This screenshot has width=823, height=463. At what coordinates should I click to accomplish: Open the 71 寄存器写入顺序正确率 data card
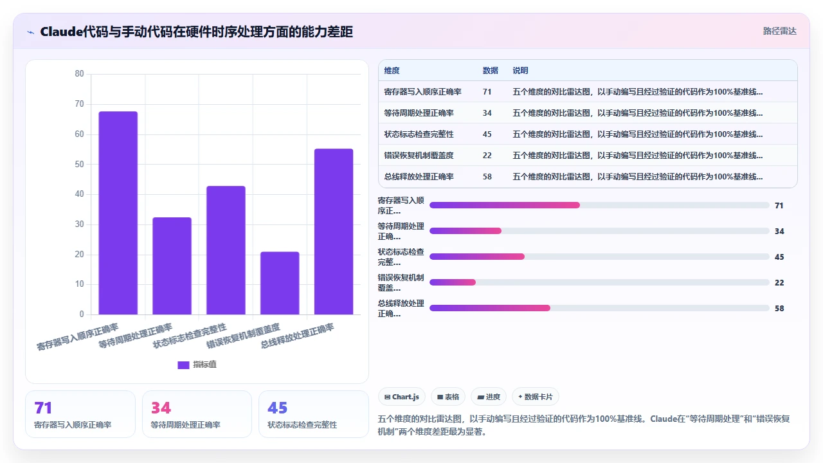pyautogui.click(x=80, y=414)
